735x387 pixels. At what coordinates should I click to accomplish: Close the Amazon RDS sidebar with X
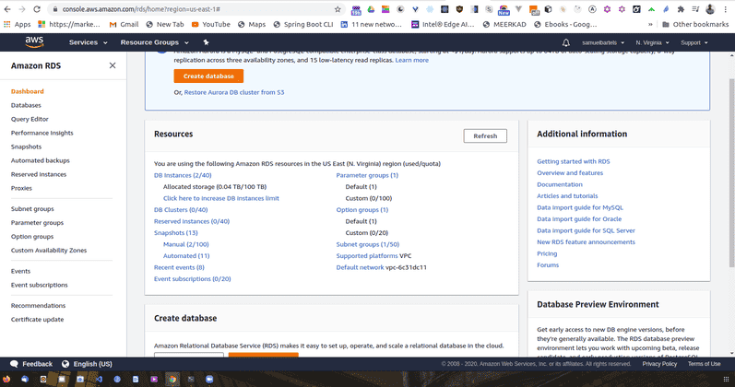click(113, 65)
